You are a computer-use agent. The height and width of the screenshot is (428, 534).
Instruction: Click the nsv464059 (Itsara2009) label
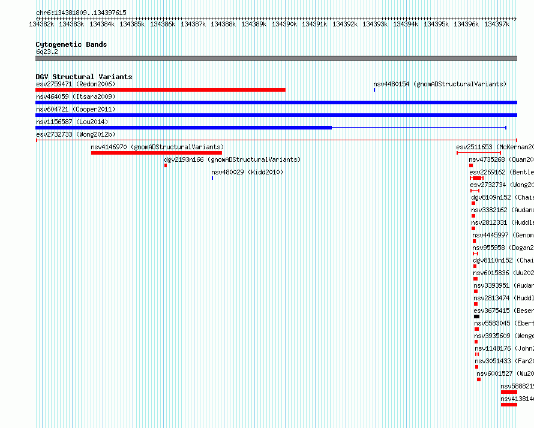(76, 97)
